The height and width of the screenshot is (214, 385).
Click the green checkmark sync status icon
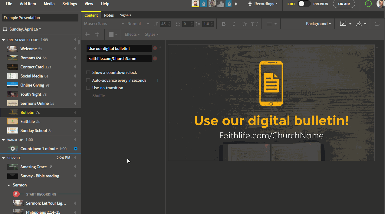(368, 4)
